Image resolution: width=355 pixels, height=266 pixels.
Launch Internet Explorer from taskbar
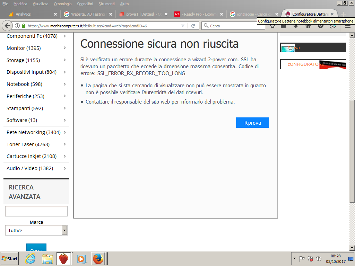tap(31, 258)
